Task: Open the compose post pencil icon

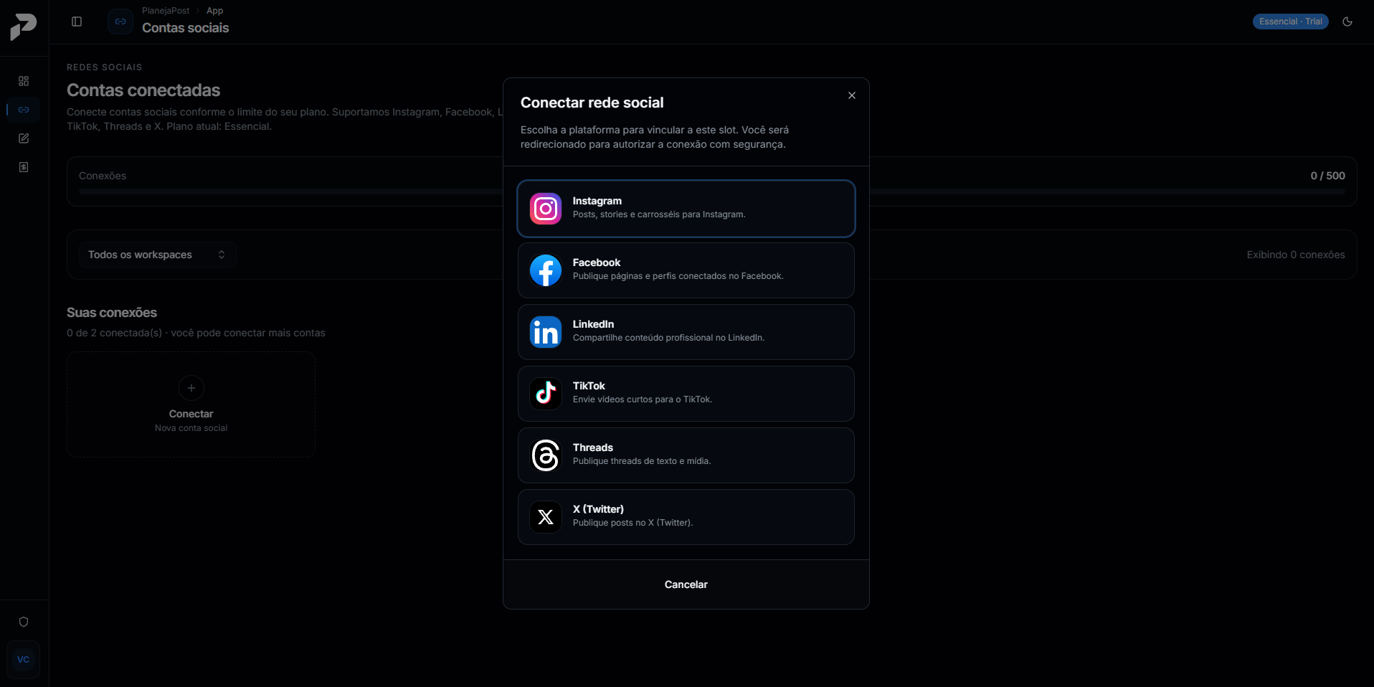Action: tap(24, 138)
